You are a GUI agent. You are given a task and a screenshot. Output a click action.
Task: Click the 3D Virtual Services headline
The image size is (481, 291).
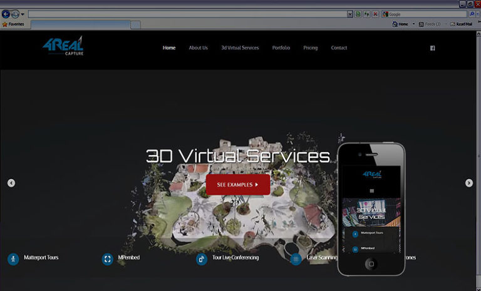238,156
